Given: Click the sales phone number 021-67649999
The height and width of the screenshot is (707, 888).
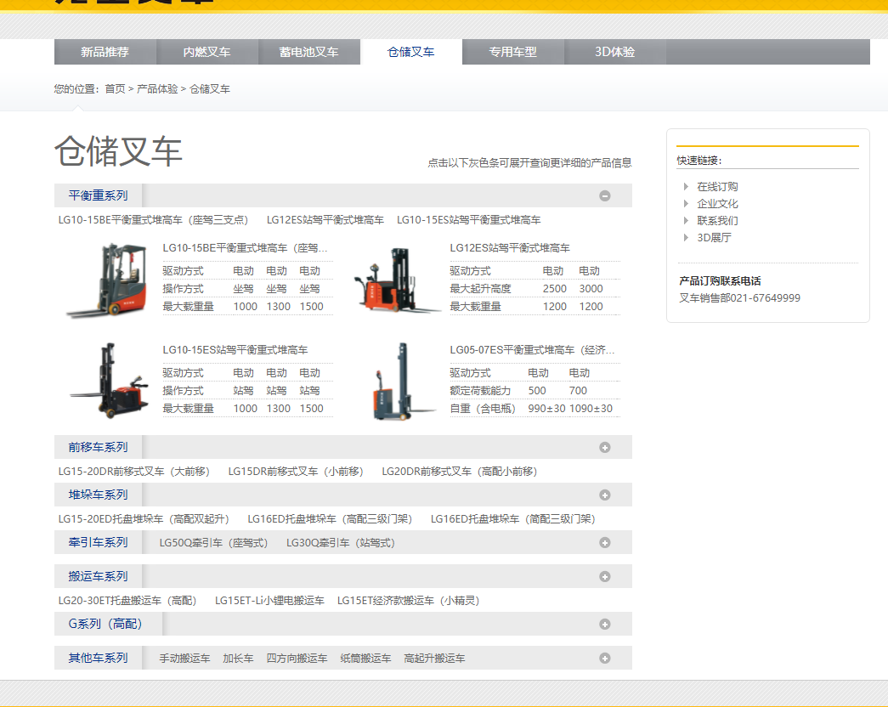Looking at the screenshot, I should (765, 298).
